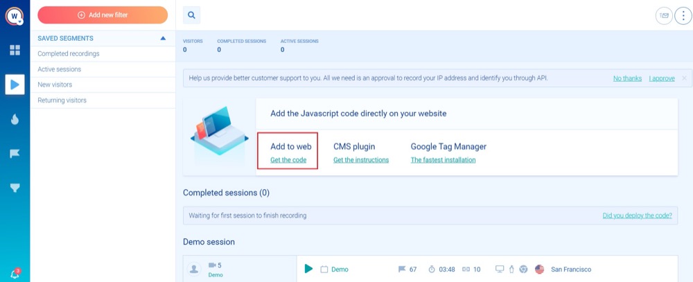Open Get the instructions link

[361, 160]
